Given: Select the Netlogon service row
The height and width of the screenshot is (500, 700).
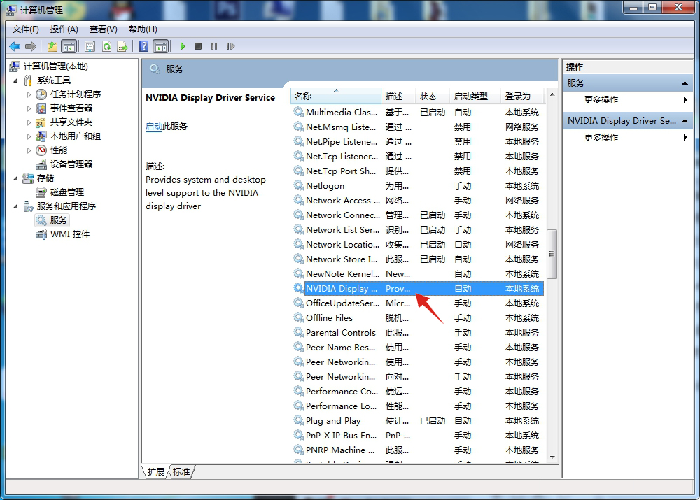Looking at the screenshot, I should pyautogui.click(x=418, y=186).
